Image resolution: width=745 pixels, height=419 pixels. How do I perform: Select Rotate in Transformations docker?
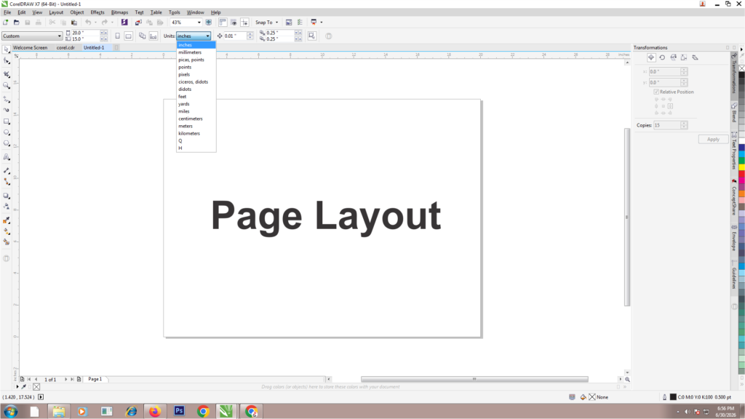click(x=662, y=57)
